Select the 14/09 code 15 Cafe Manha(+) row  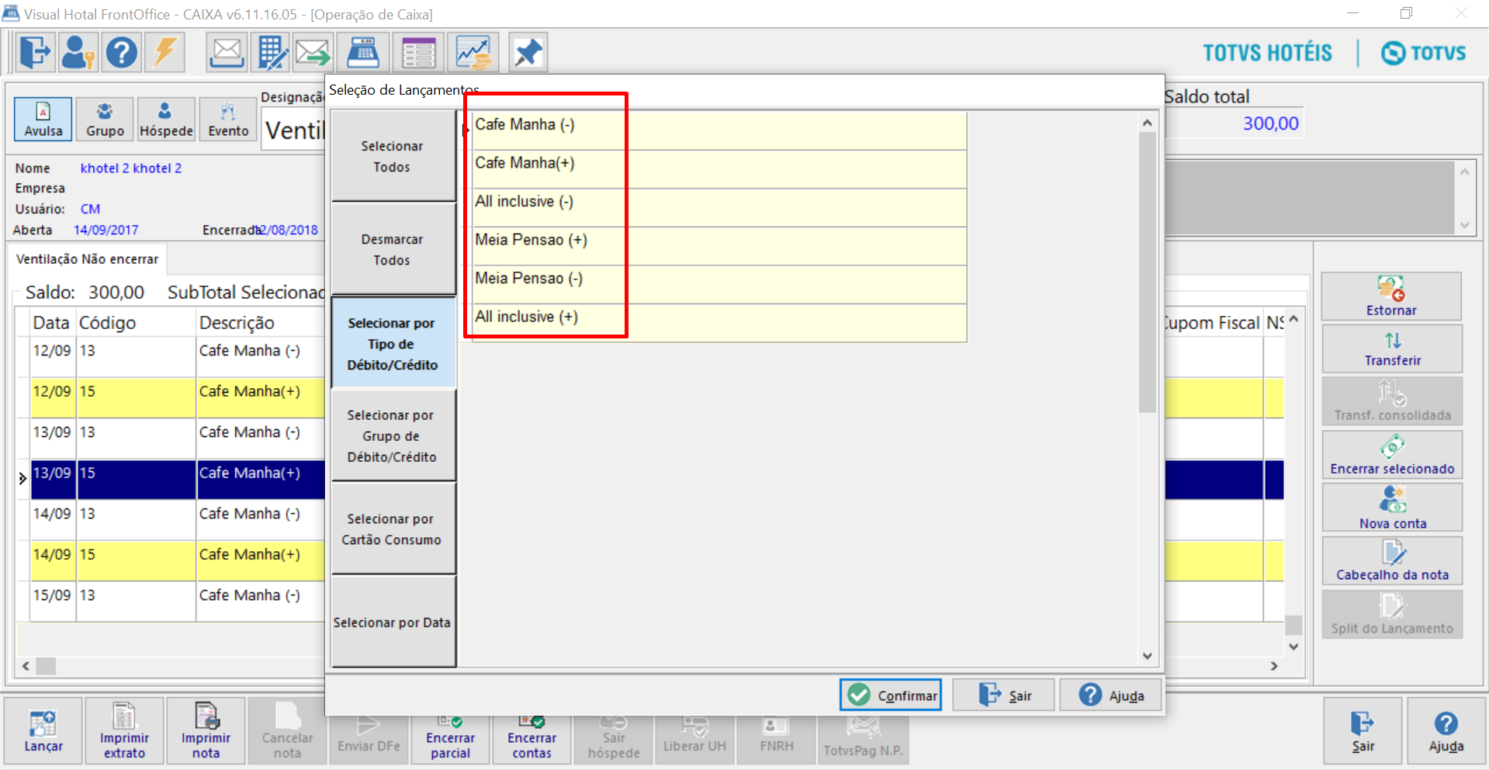[x=178, y=561]
